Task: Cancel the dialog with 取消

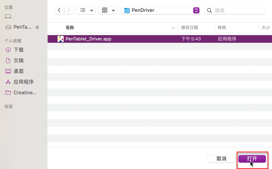Action: coord(221,159)
